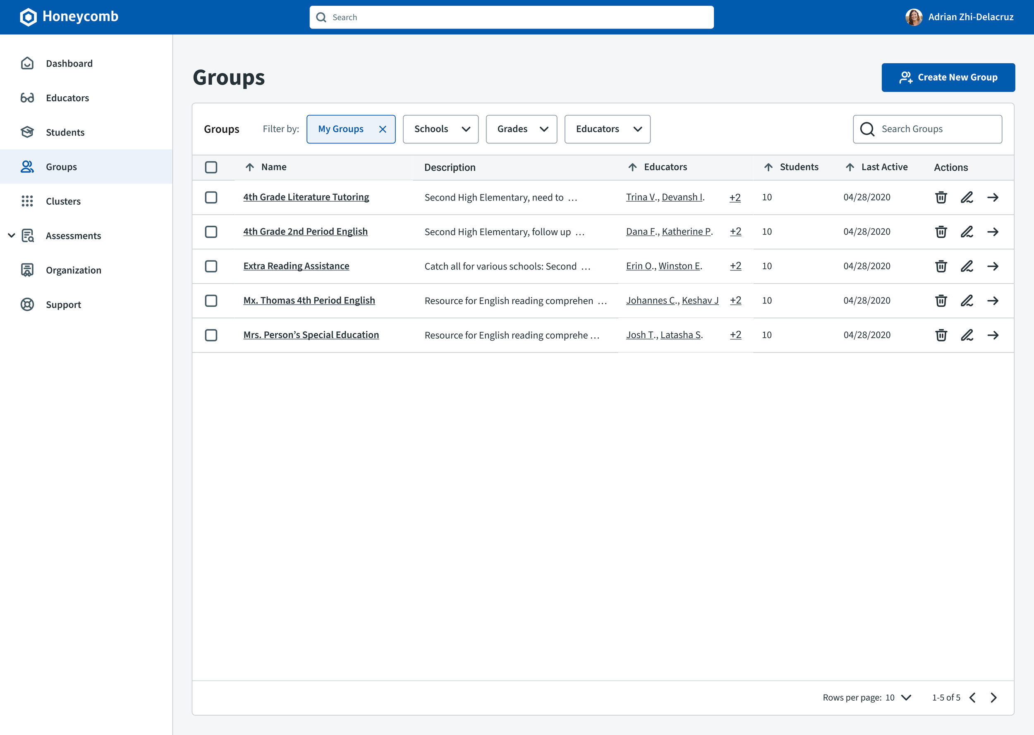This screenshot has height=735, width=1034.
Task: Click Create New Group button
Action: click(x=948, y=77)
